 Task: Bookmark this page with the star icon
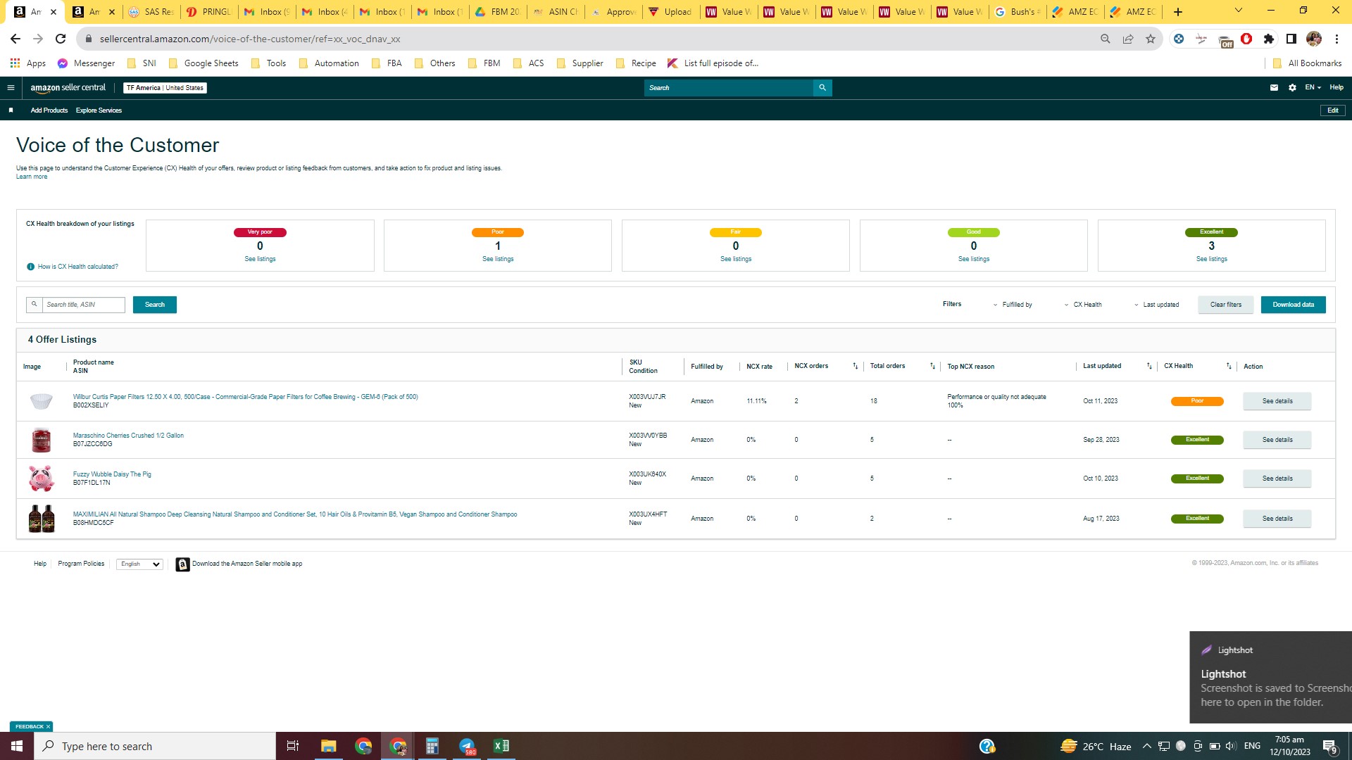1151,39
